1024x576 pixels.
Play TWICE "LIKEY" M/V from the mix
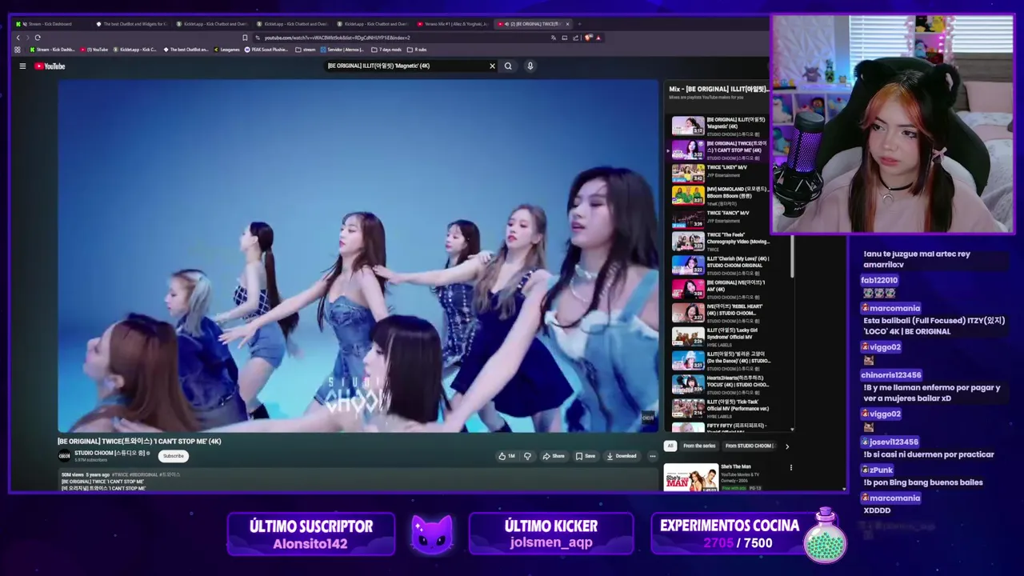point(721,172)
